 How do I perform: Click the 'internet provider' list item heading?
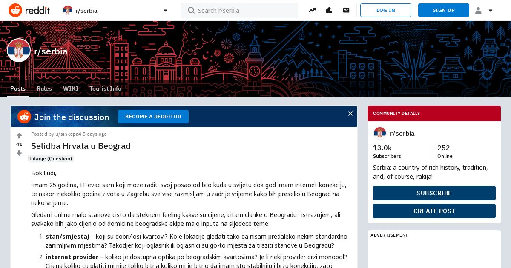(x=72, y=257)
